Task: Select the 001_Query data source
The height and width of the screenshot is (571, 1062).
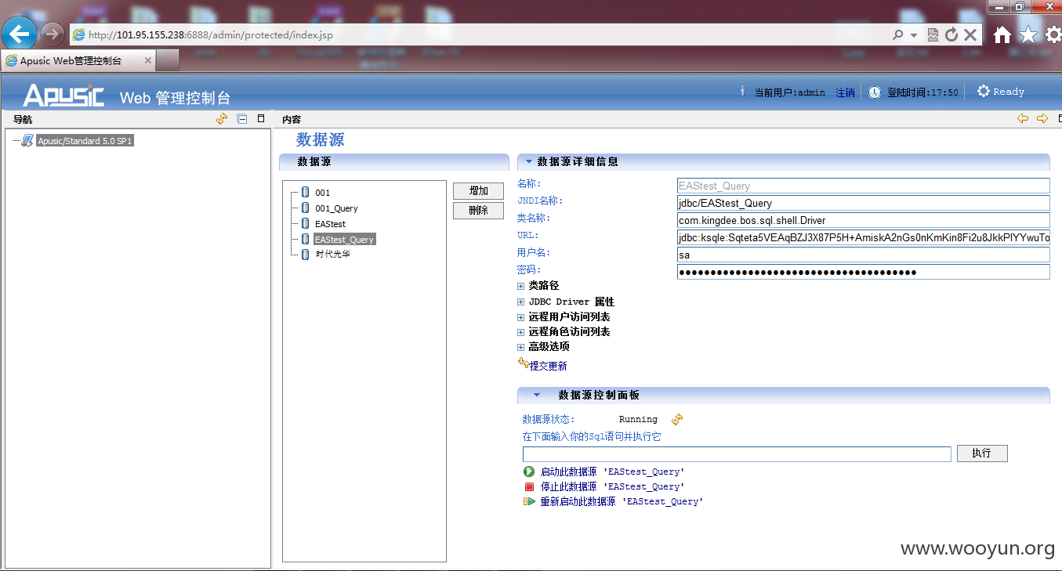Action: pyautogui.click(x=336, y=208)
